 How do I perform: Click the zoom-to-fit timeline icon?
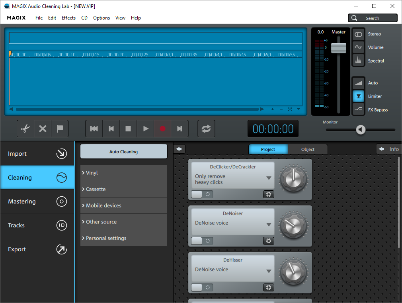point(290,109)
